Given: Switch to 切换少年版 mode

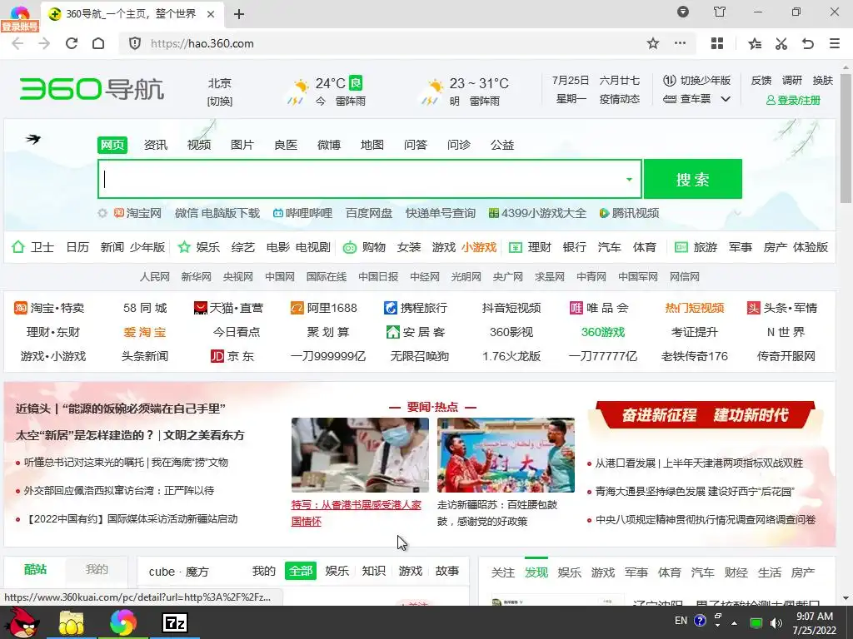Looking at the screenshot, I should [x=697, y=81].
